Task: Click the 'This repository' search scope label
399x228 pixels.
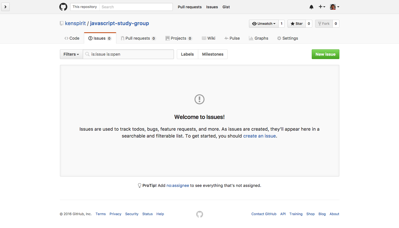Action: [x=85, y=7]
